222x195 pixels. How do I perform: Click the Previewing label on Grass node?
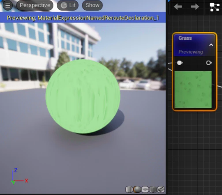191,52
